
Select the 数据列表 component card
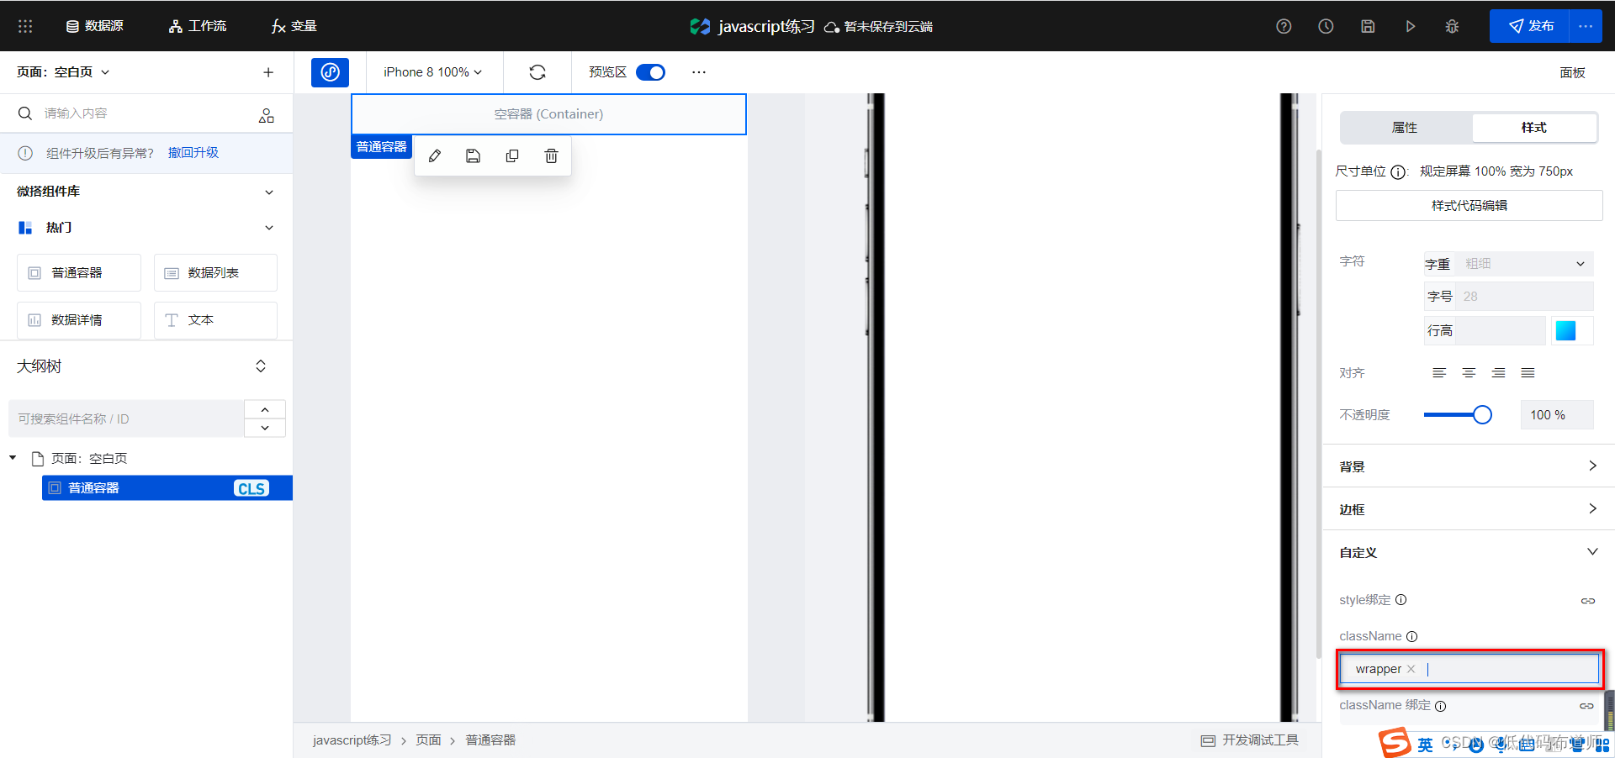(215, 273)
